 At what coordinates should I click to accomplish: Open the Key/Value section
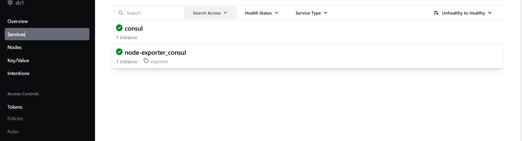pyautogui.click(x=18, y=61)
